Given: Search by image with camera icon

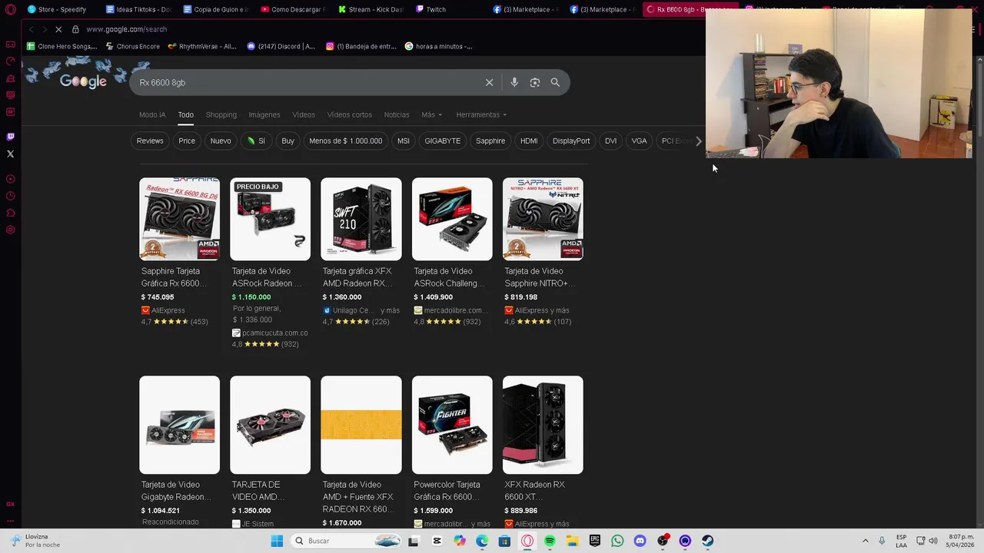Looking at the screenshot, I should 535,82.
